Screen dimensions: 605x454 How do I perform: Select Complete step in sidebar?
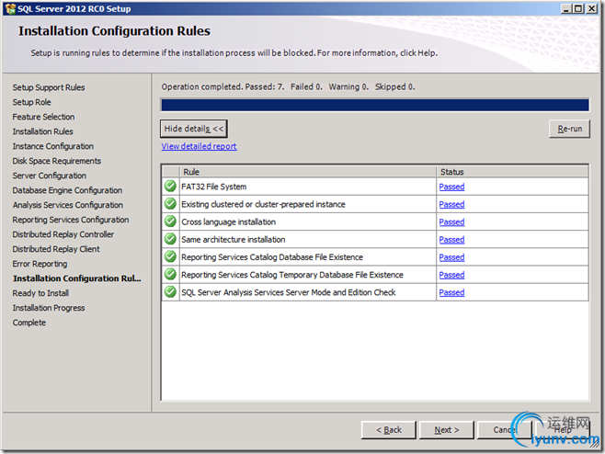point(29,323)
